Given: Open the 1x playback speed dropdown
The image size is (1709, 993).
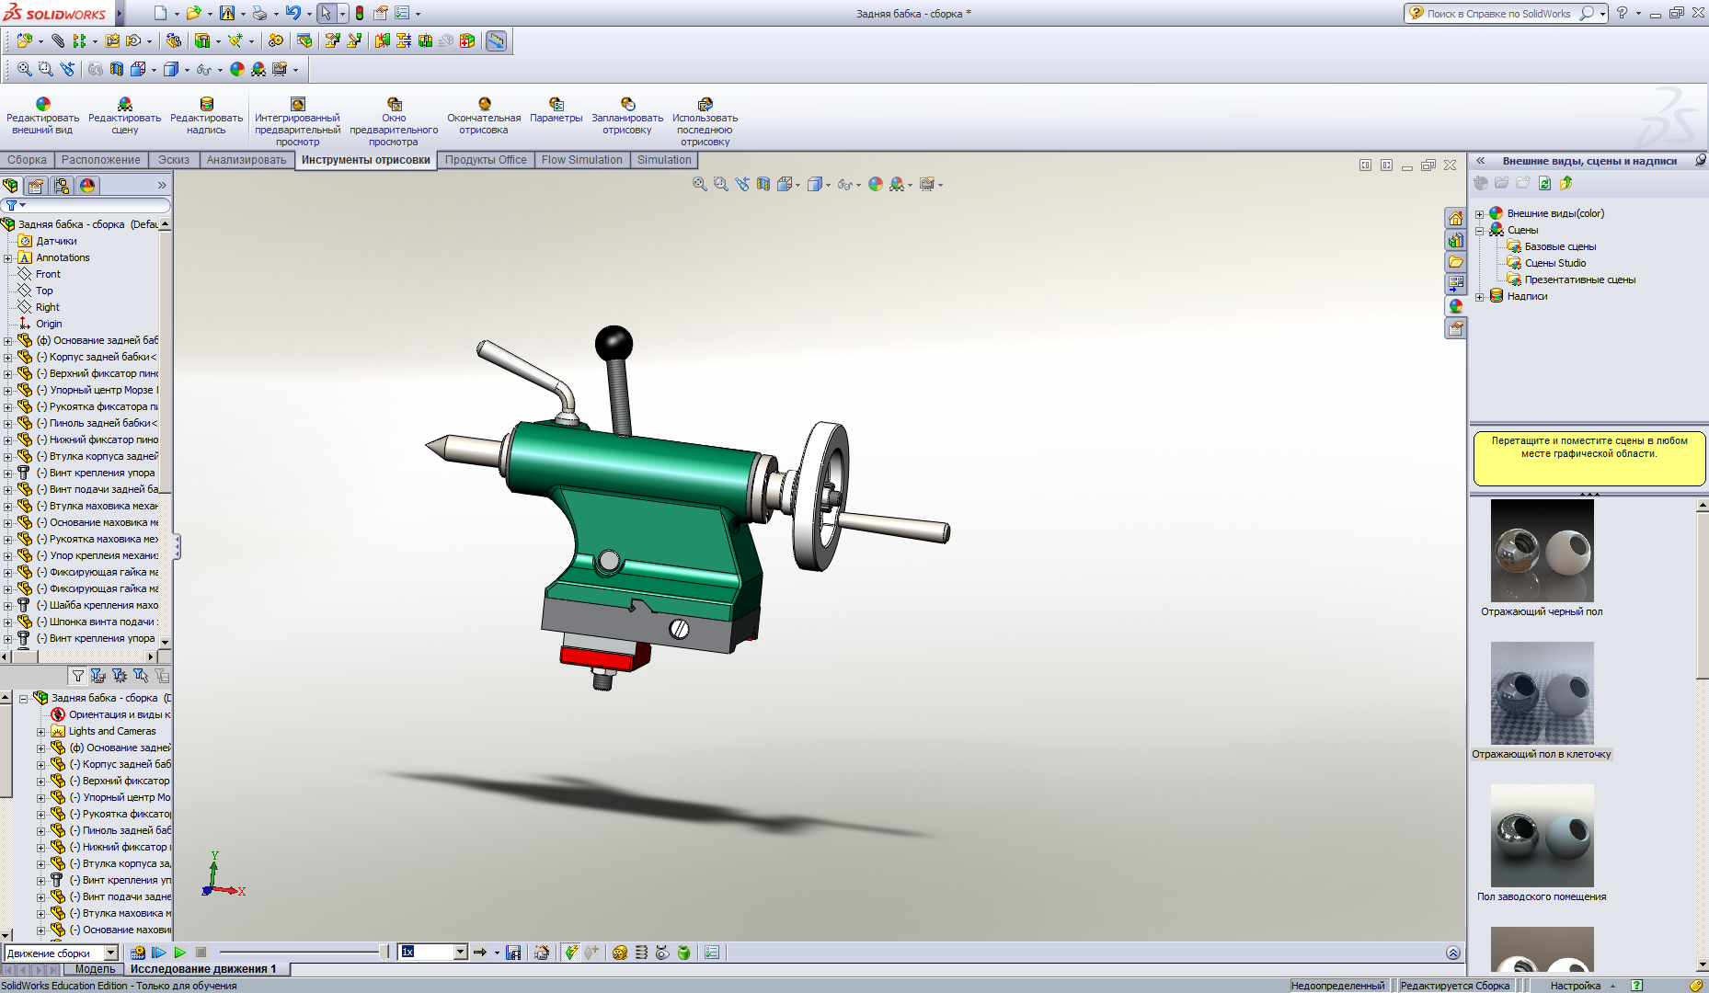Looking at the screenshot, I should coord(460,953).
